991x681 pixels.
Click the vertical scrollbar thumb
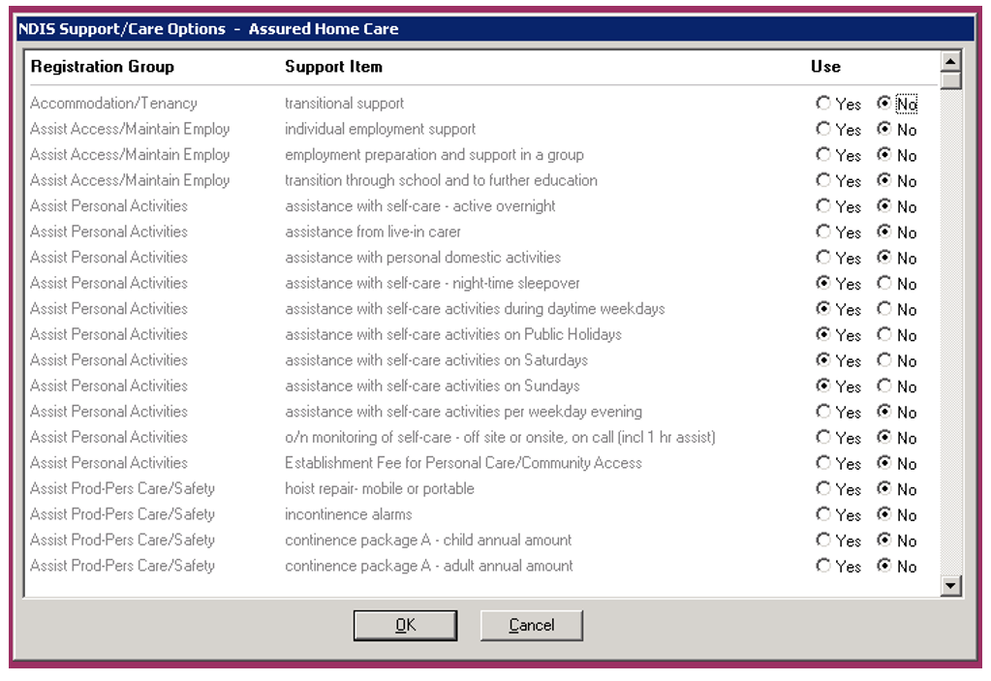[950, 80]
